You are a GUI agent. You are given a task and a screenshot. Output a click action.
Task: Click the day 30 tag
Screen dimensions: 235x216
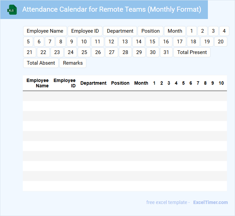[x=153, y=52]
